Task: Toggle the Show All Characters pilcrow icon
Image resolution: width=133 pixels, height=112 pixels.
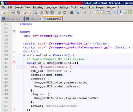Action: point(115,13)
